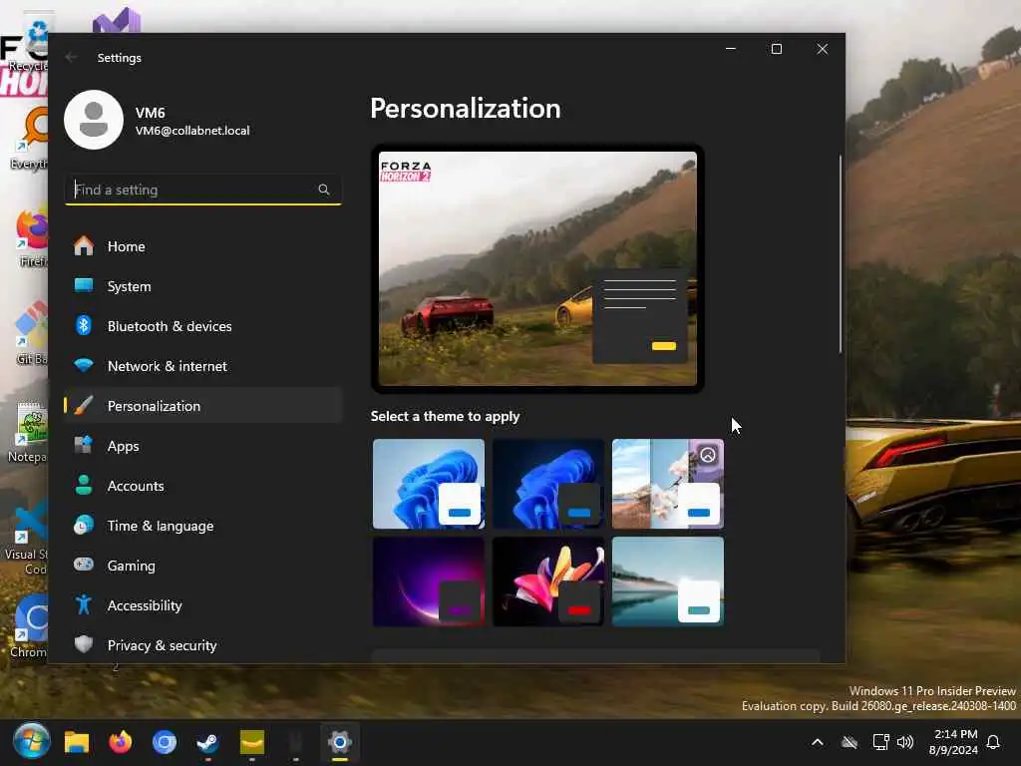Screen dimensions: 1021x766
Task: Open Accessibility settings
Action: point(203,605)
